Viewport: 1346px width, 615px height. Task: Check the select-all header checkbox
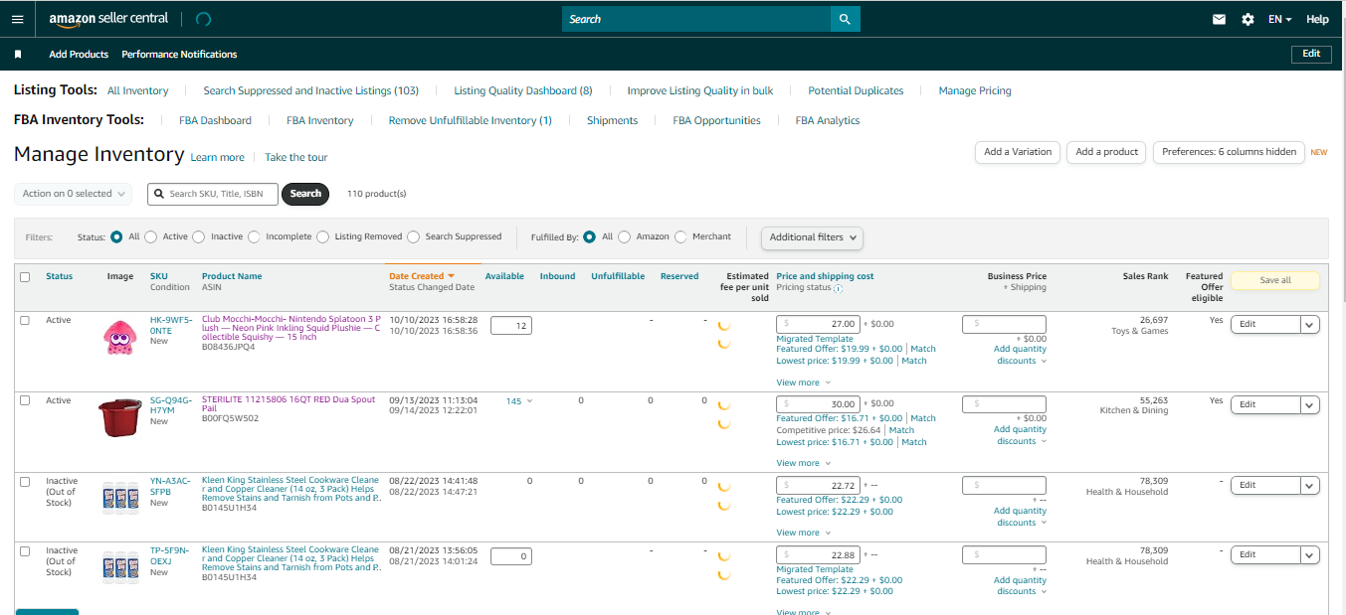click(x=25, y=277)
